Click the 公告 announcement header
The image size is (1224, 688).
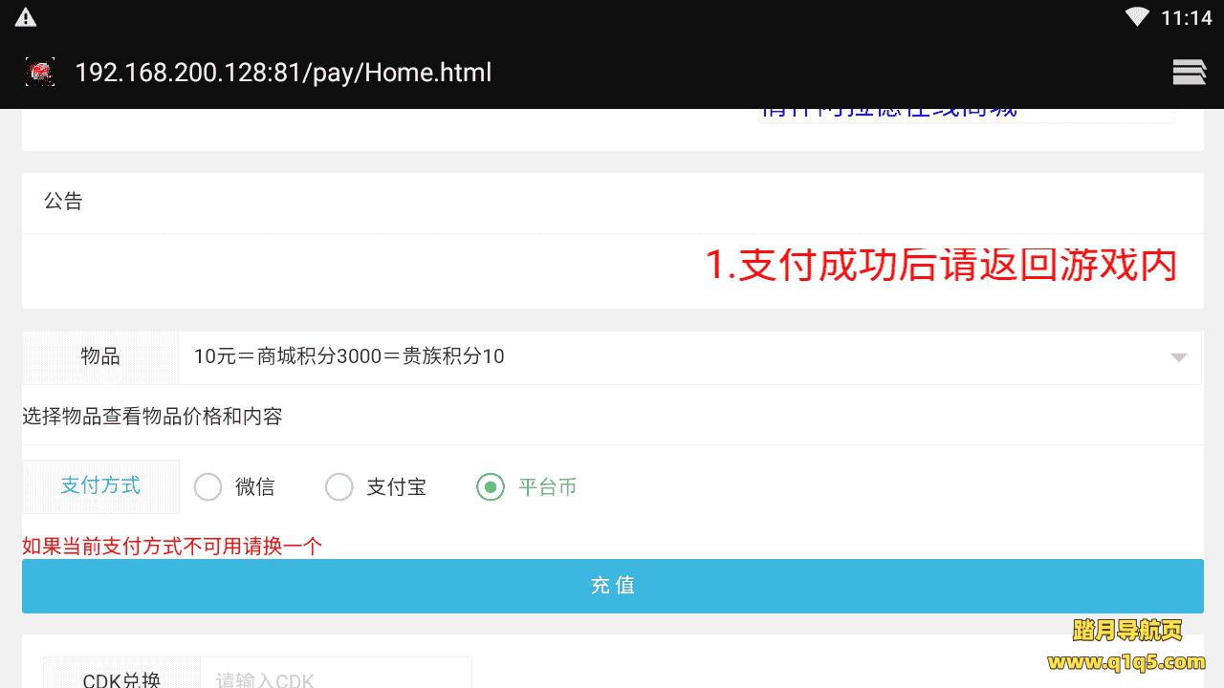pyautogui.click(x=63, y=202)
